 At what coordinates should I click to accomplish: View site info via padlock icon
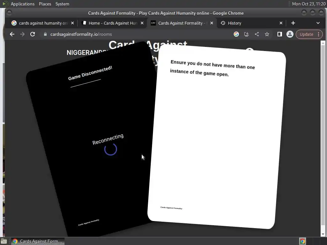pos(45,34)
